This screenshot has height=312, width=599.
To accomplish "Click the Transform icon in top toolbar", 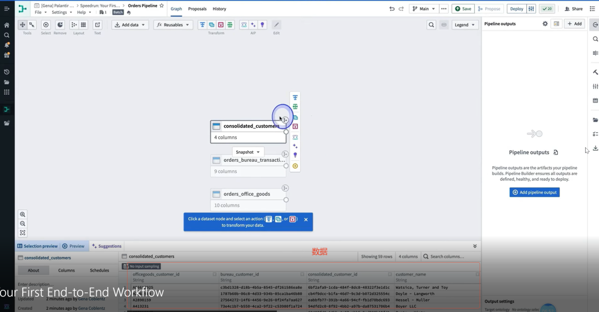I will (x=202, y=25).
